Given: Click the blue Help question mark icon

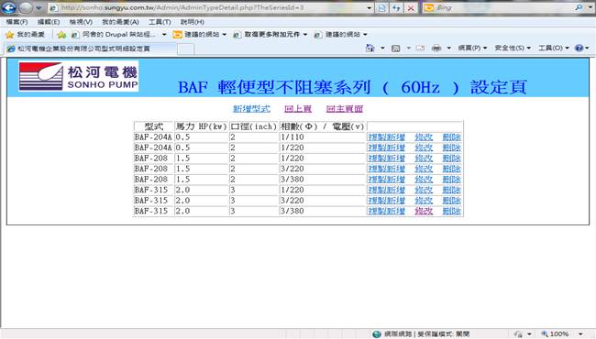Looking at the screenshot, I should (579, 48).
